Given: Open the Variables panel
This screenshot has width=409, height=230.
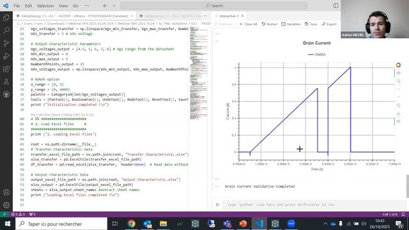Looking at the screenshot, I should click(x=291, y=24).
